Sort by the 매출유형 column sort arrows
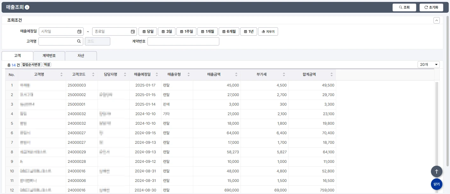The image size is (450, 194). pos(188,75)
